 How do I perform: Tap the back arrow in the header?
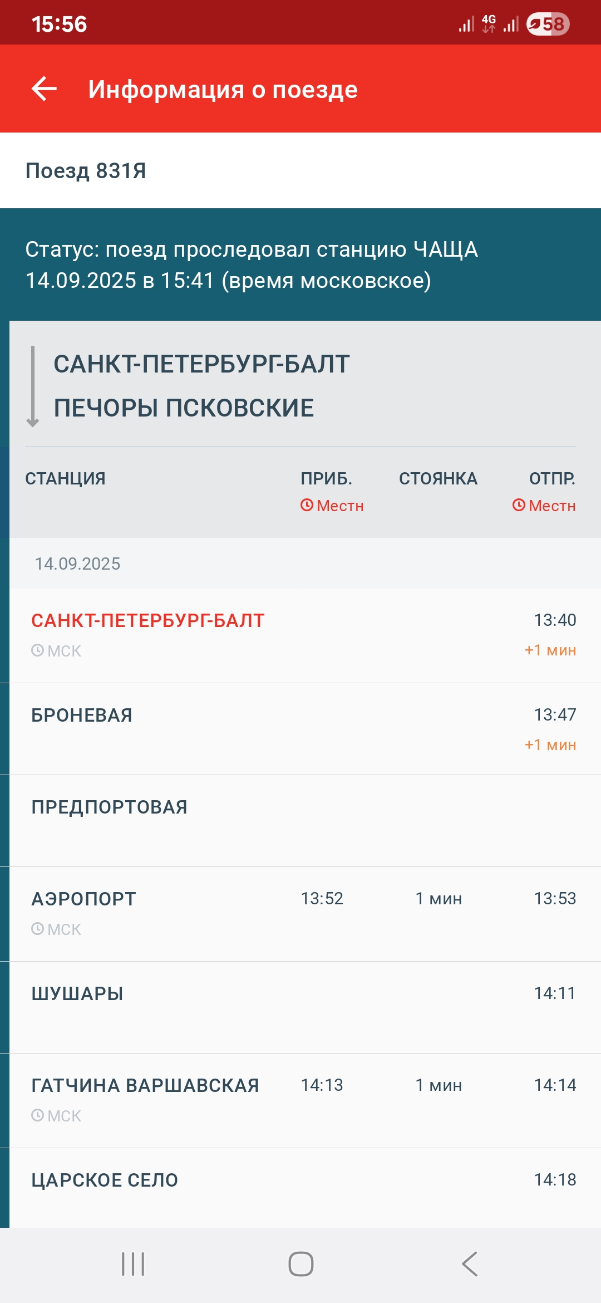(x=45, y=89)
